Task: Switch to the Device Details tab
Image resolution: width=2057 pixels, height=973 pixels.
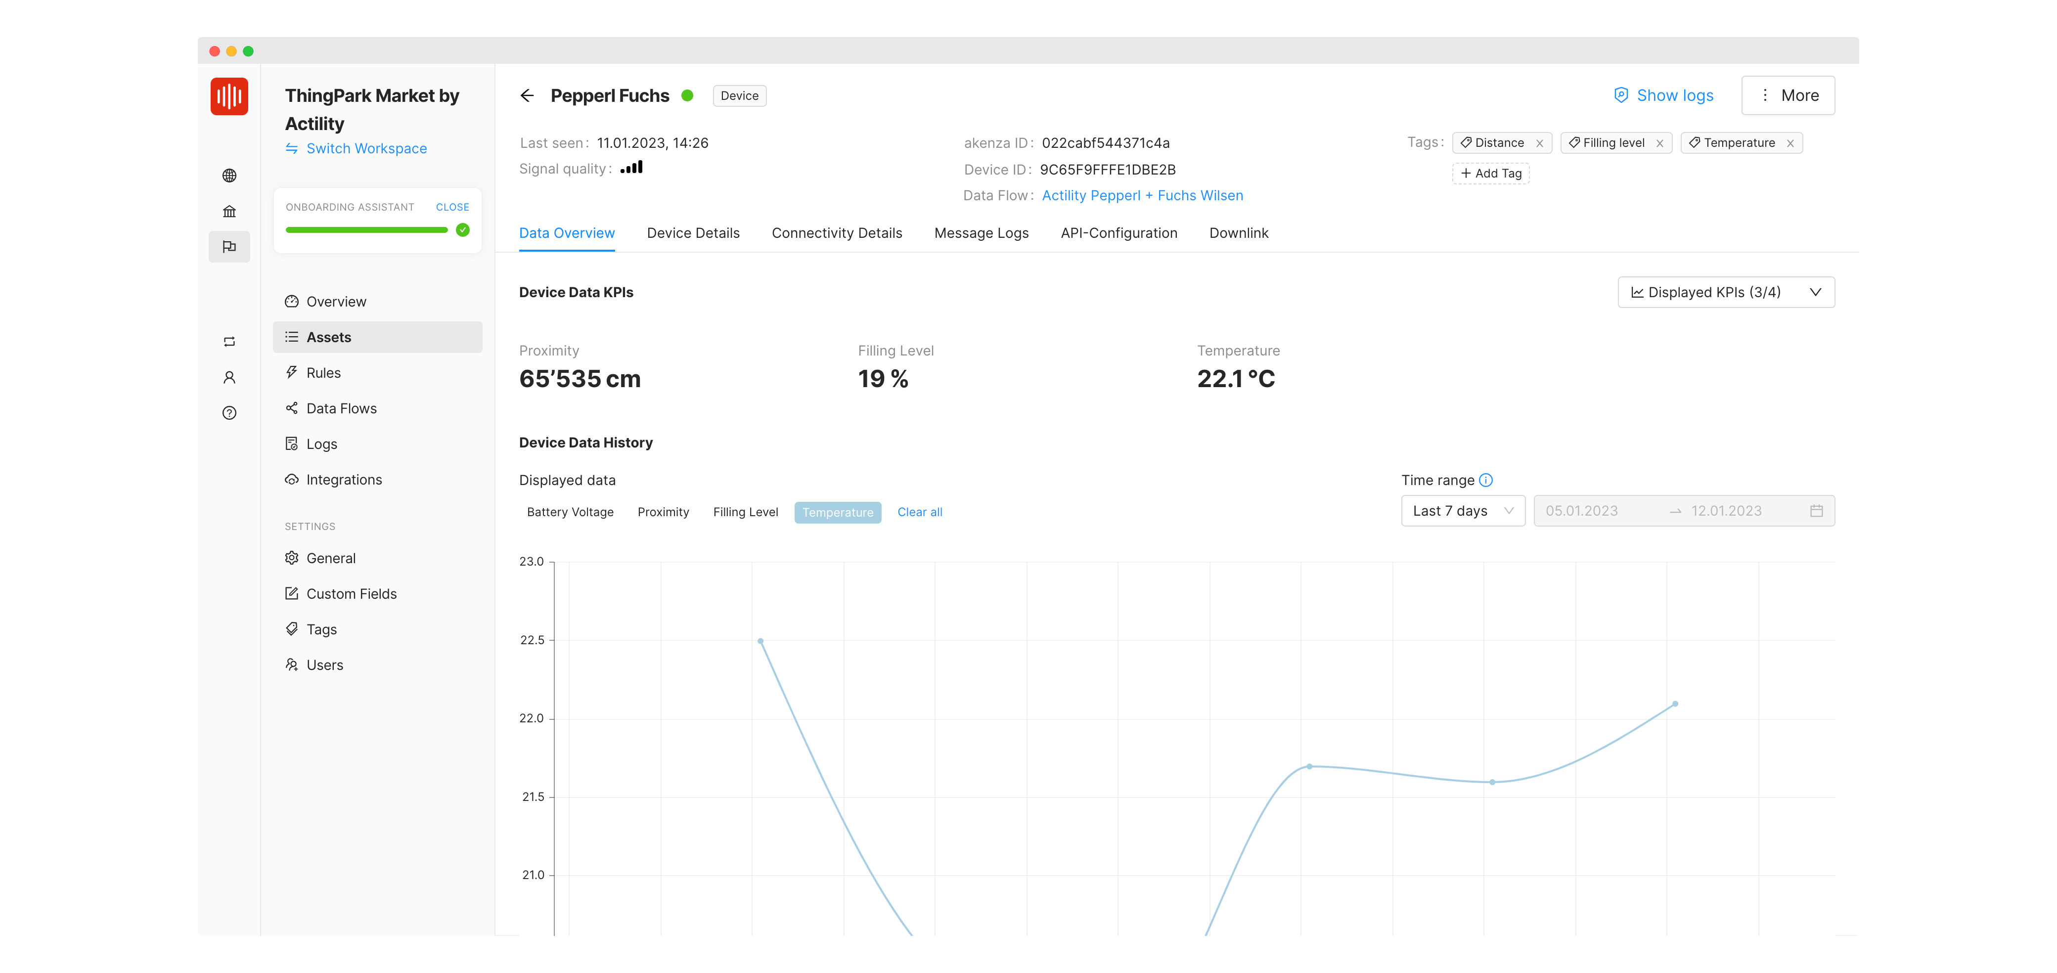Action: pyautogui.click(x=693, y=233)
